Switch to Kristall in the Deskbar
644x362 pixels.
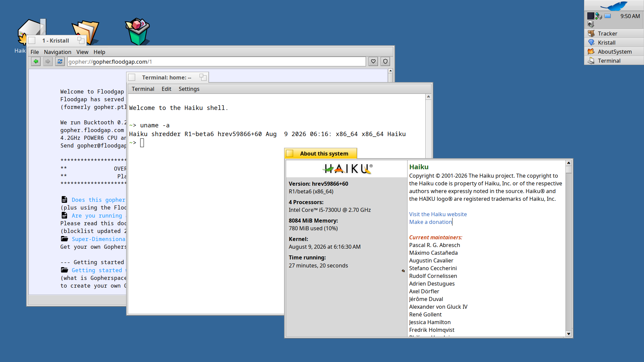click(614, 43)
